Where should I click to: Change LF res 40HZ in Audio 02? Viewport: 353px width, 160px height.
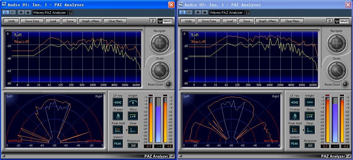(295, 102)
